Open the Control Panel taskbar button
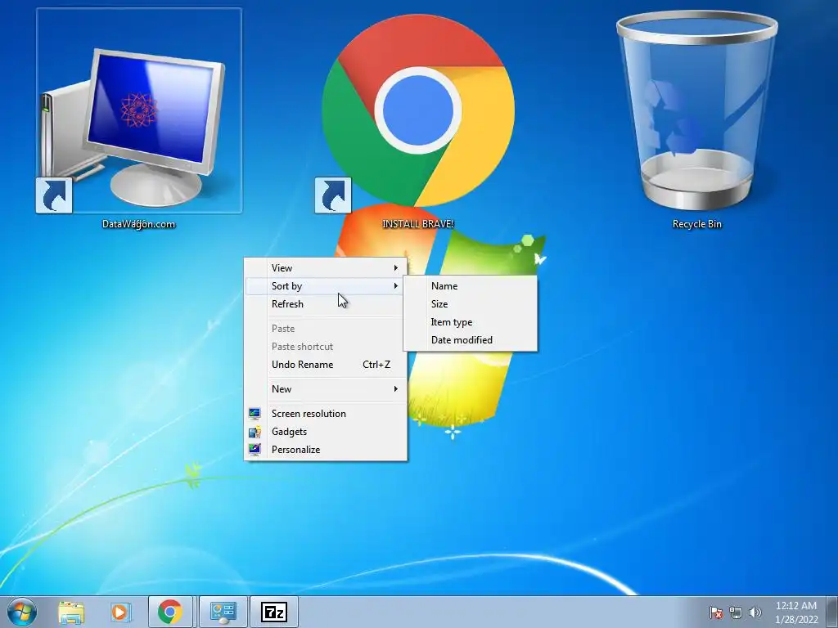This screenshot has height=628, width=838. pos(223,612)
